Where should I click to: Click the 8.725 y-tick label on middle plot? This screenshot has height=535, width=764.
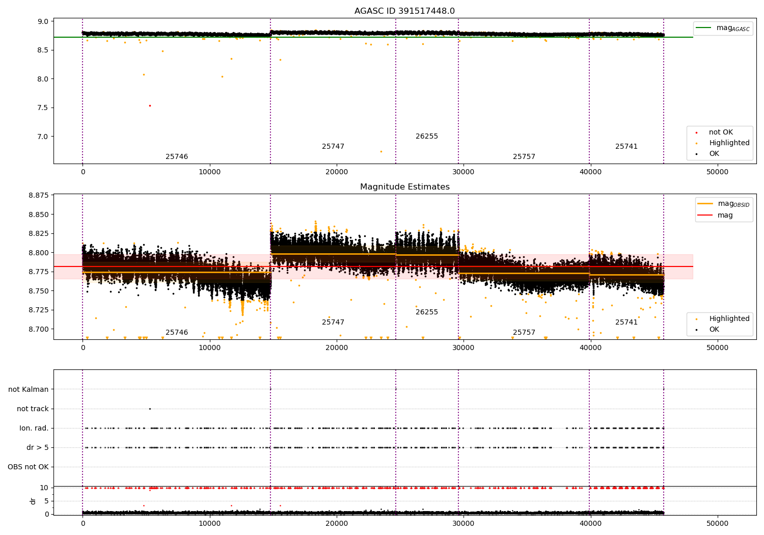[x=39, y=310]
